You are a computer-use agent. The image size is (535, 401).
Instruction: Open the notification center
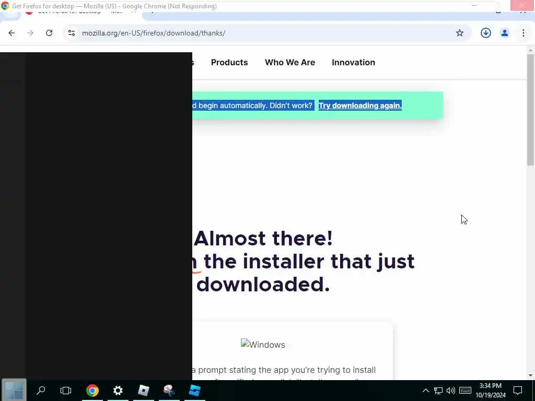pyautogui.click(x=518, y=391)
